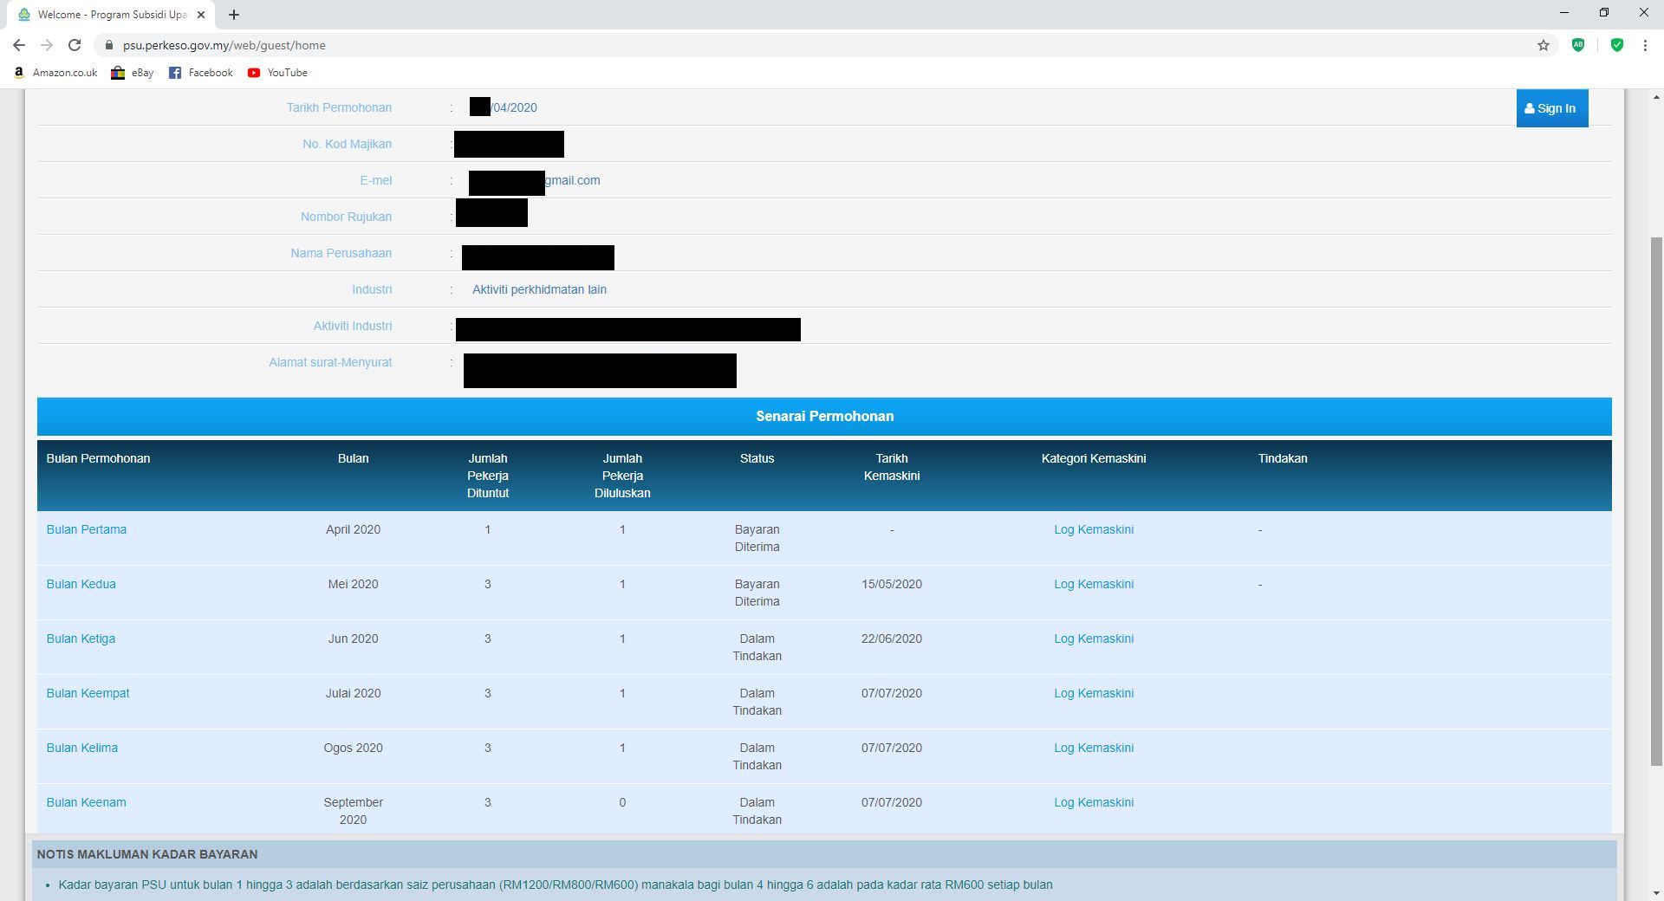Open the Facebook bookmark
1664x901 pixels.
point(201,73)
